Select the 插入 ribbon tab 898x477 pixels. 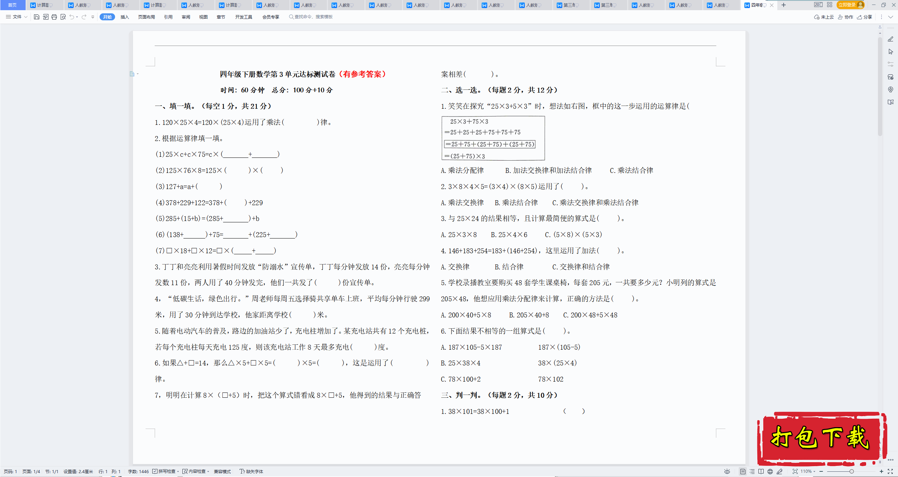(x=125, y=17)
